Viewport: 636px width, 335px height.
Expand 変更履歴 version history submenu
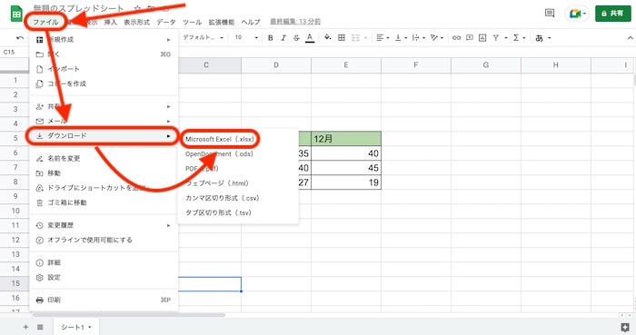click(x=104, y=225)
